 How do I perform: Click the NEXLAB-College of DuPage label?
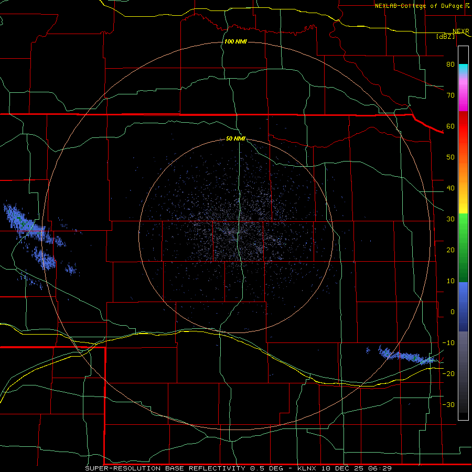(419, 6)
